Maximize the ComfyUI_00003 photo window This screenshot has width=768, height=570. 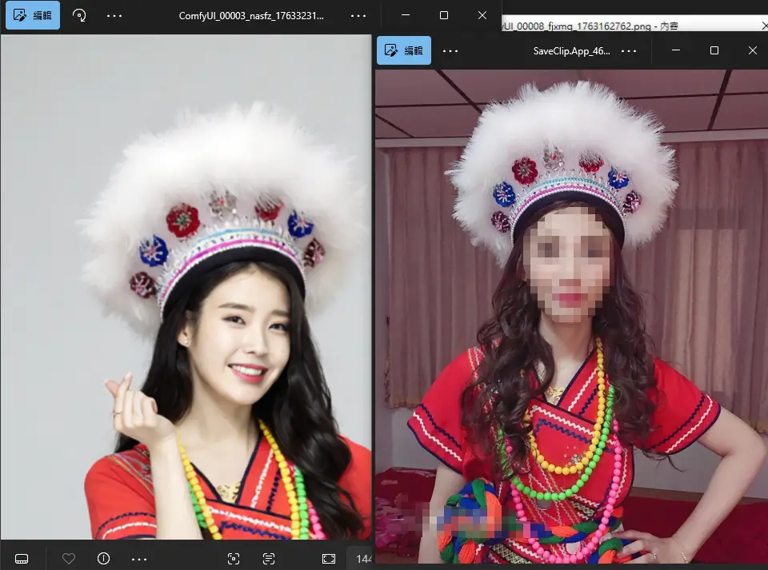(x=444, y=15)
